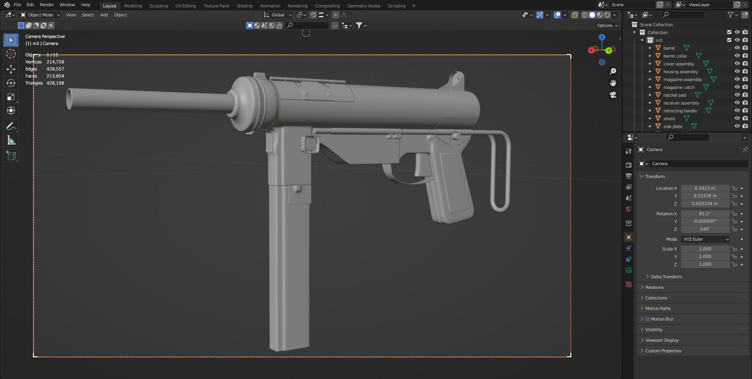Toggle the shield object's visibility eye icon

(x=737, y=118)
